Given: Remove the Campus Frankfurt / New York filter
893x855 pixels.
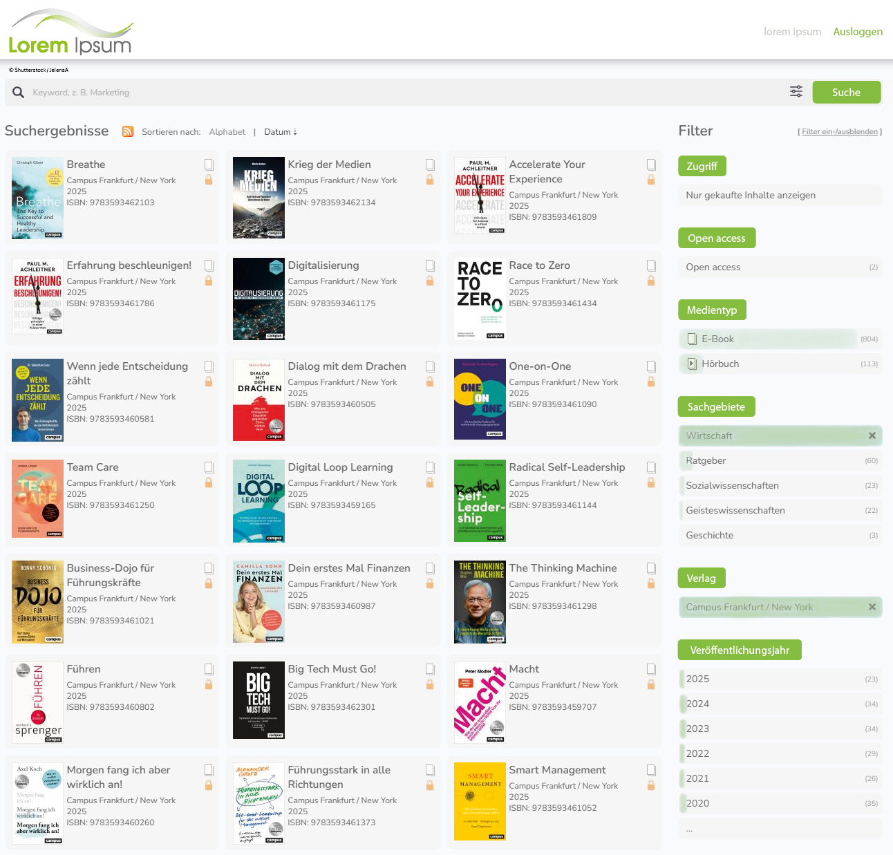Looking at the screenshot, I should [872, 607].
